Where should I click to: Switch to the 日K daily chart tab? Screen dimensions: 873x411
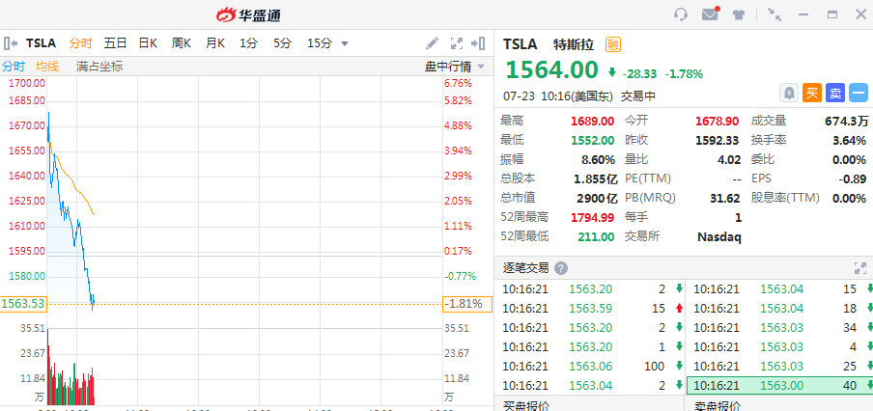[x=148, y=43]
